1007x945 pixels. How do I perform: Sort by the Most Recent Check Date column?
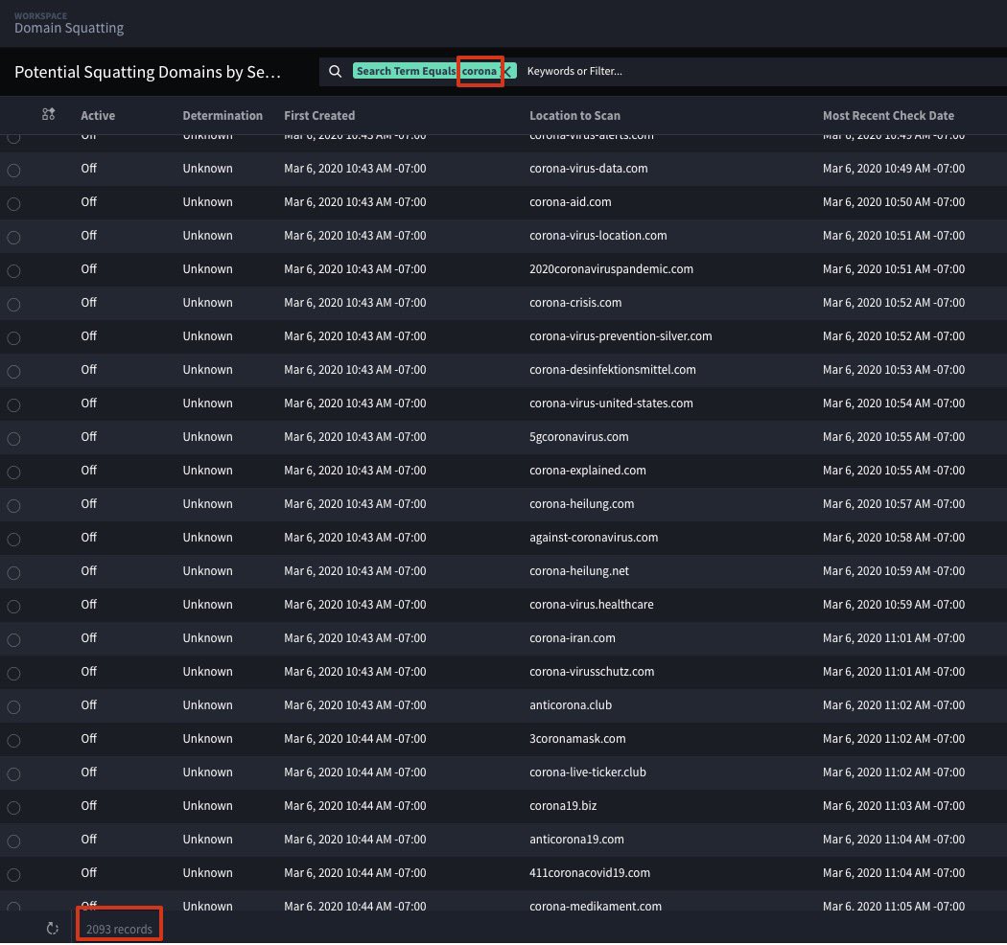click(888, 115)
